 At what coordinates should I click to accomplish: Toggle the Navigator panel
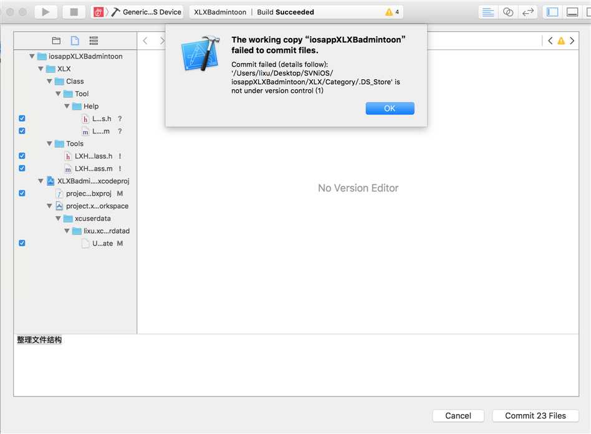coord(552,12)
